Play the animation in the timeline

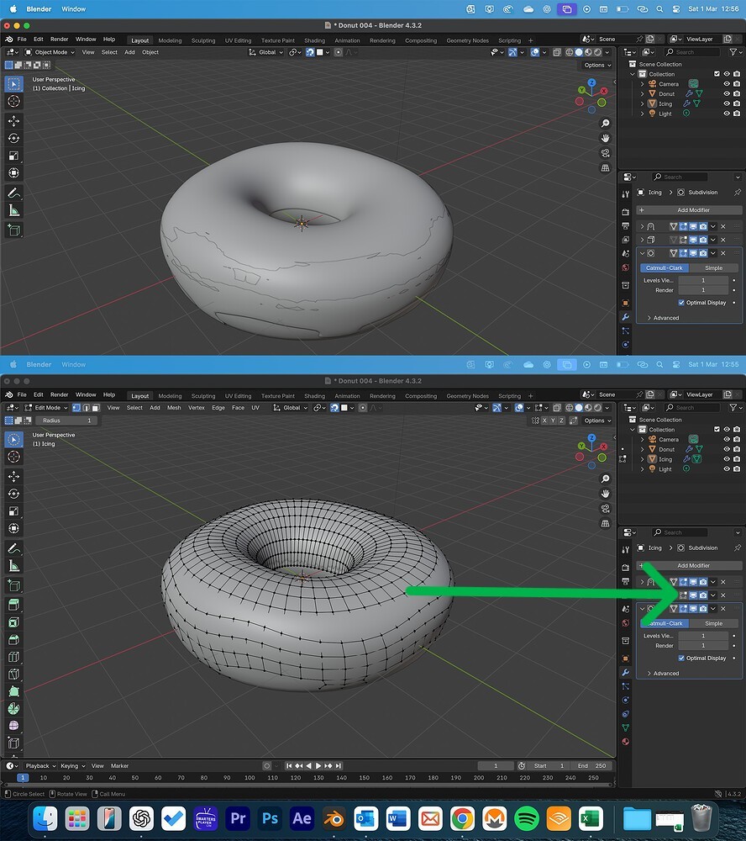[318, 766]
